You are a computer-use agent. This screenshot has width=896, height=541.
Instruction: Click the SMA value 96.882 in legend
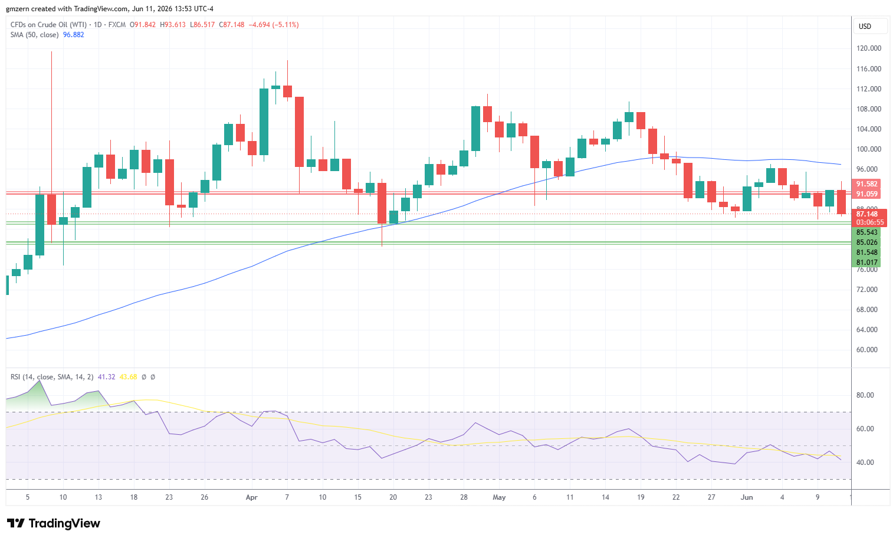pyautogui.click(x=74, y=35)
